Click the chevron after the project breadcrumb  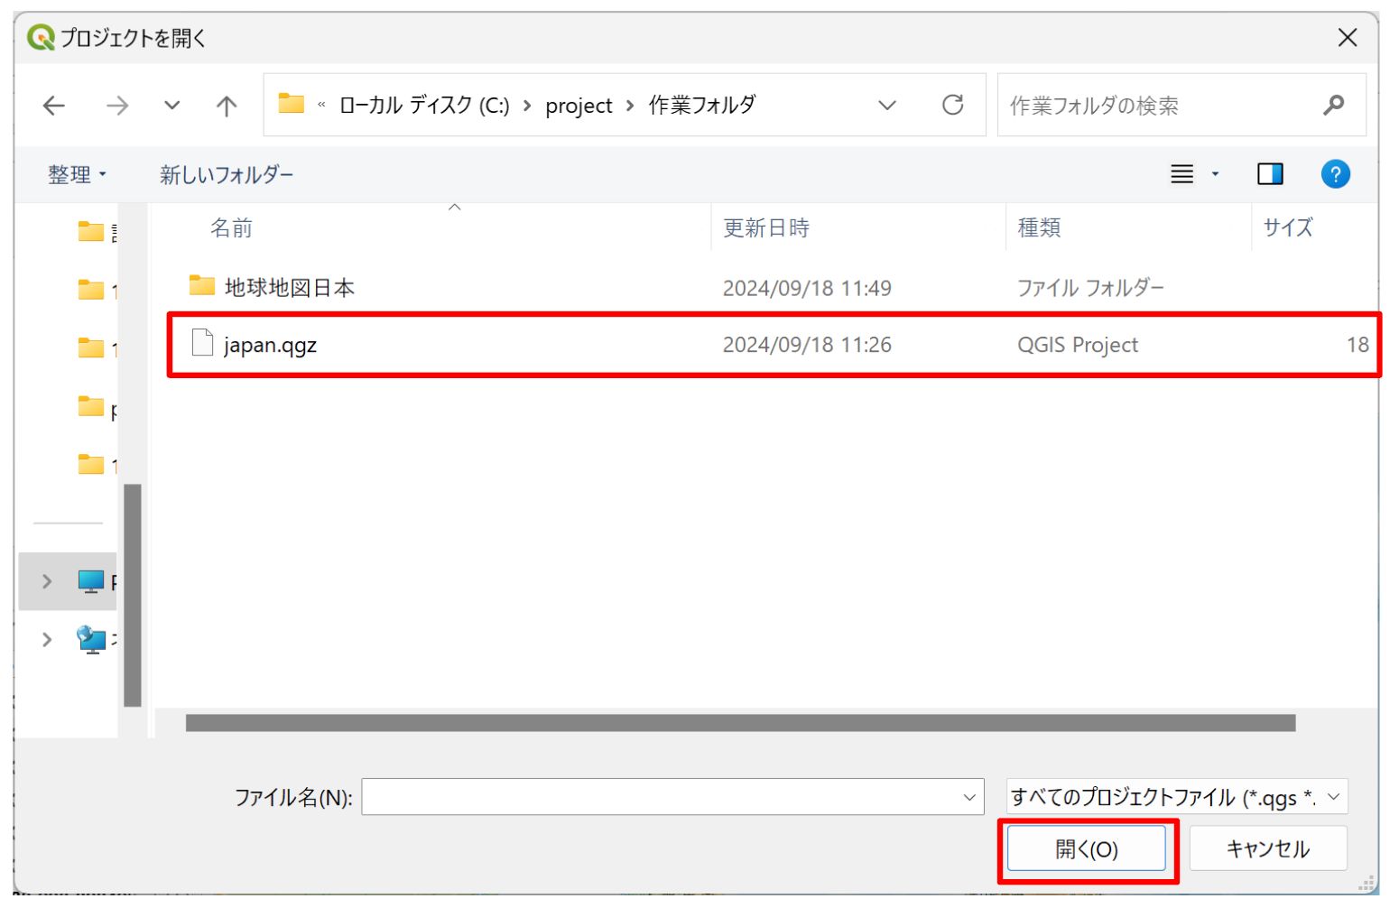[x=630, y=106]
